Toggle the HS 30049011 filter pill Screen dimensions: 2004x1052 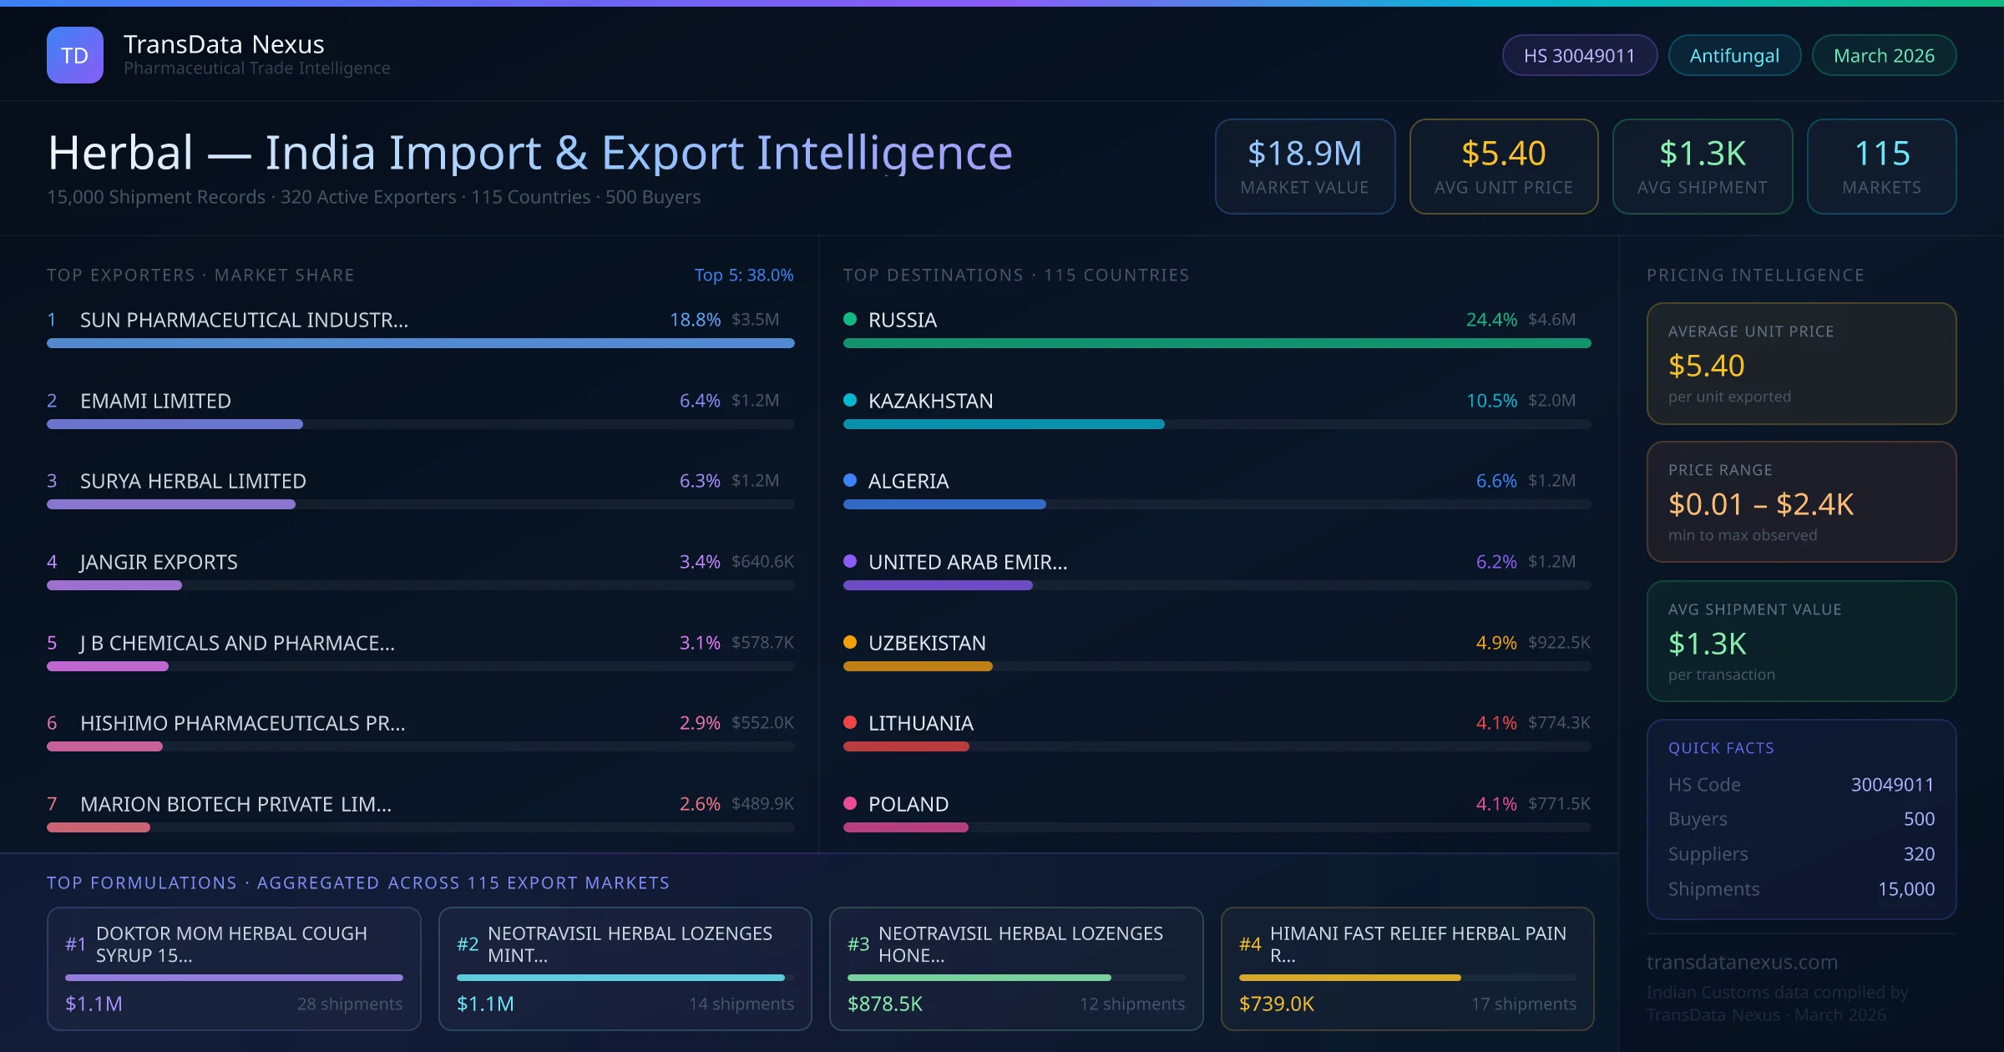click(x=1579, y=54)
